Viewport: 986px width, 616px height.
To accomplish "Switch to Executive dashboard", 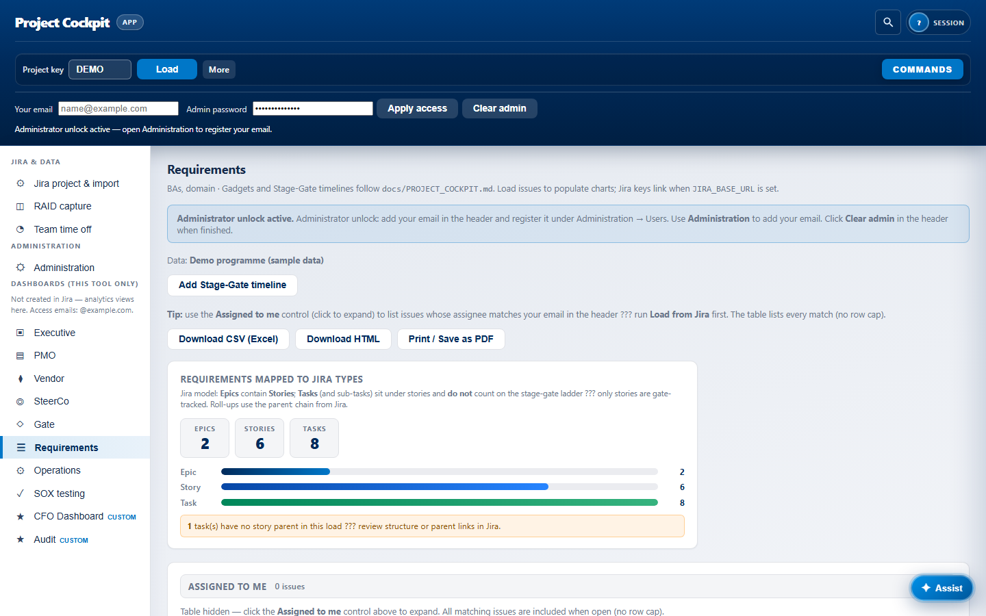I will (75, 333).
